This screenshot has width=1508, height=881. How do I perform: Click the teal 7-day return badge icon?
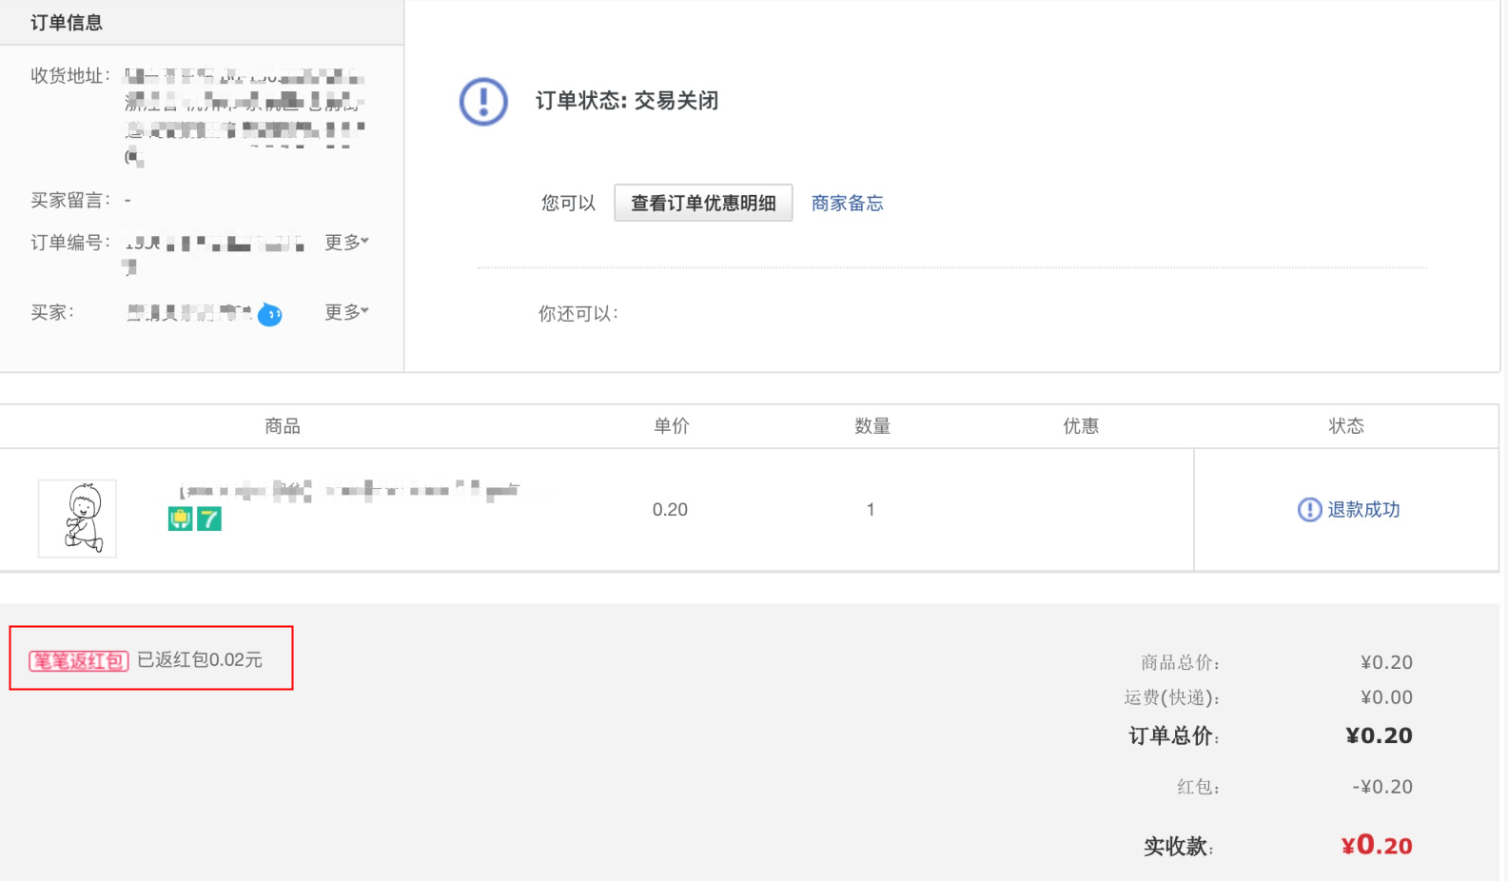pos(209,519)
